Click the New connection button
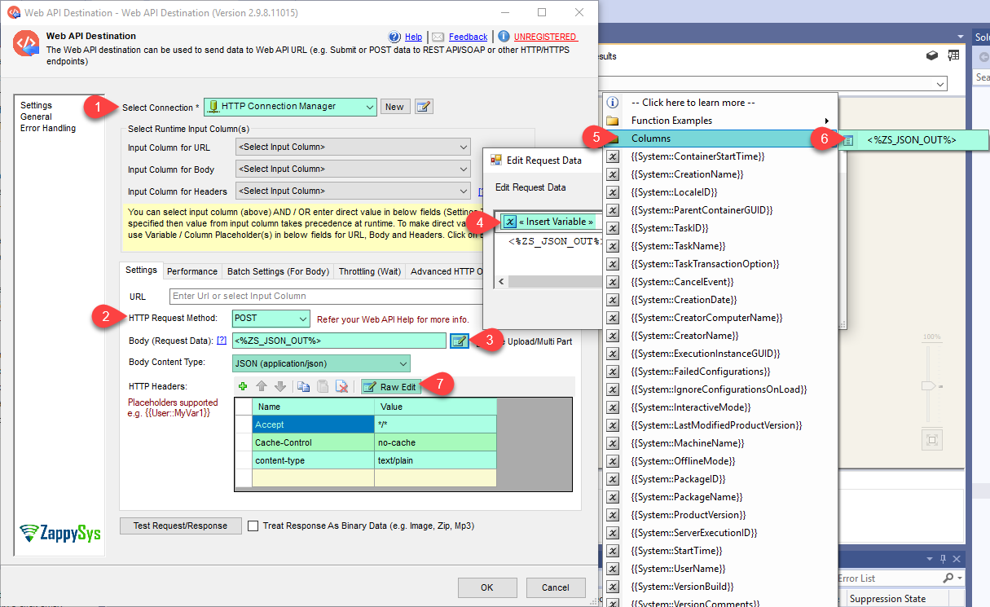Screen dimensions: 990x607 tap(394, 107)
